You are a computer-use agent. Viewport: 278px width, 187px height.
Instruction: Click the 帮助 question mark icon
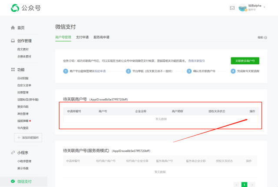pos(265,37)
